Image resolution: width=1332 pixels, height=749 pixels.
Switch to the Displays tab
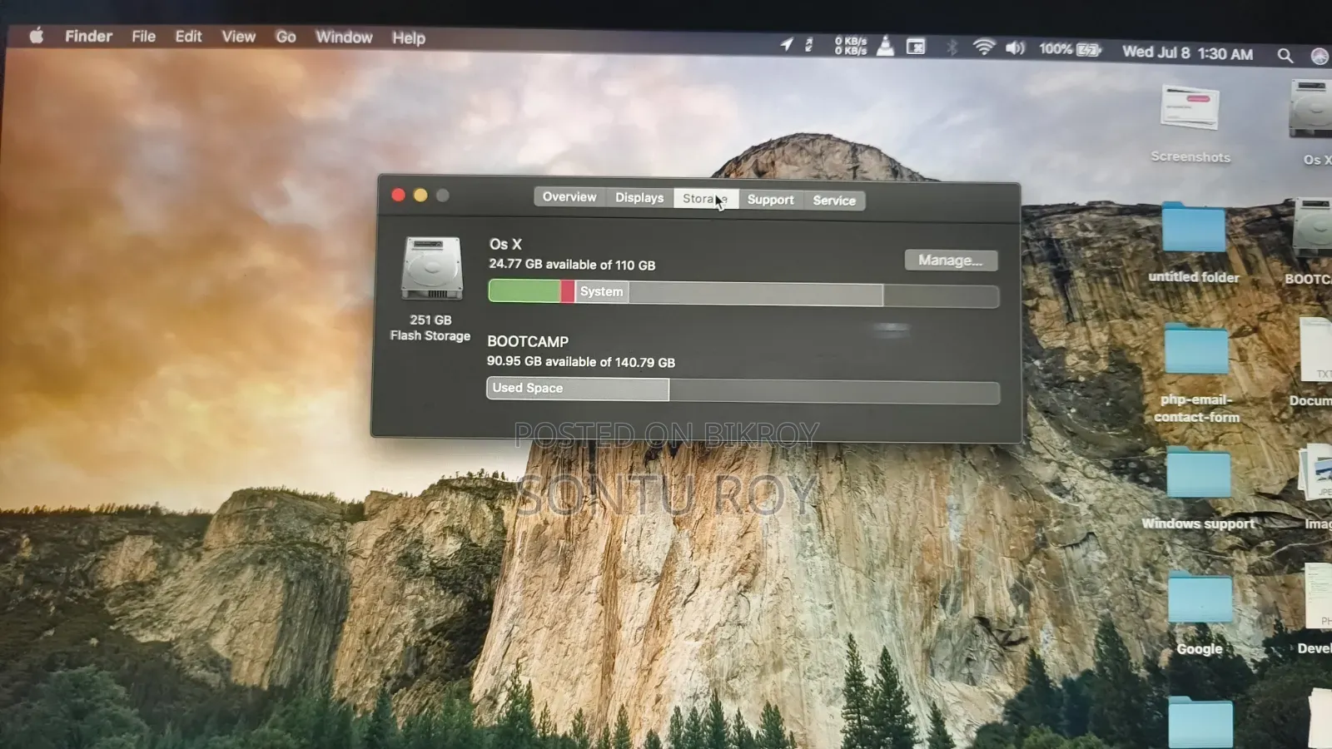pyautogui.click(x=639, y=198)
